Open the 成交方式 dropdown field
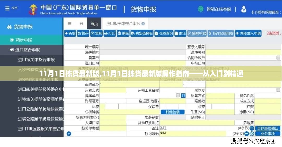The image size is (282, 147). 268,101
